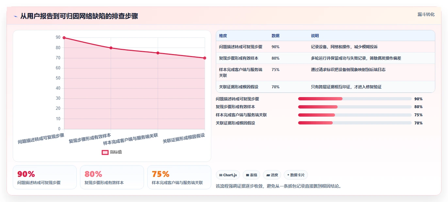Image resolution: width=448 pixels, height=202 pixels.
Task: Click the 75% value in the table
Action: coord(276,70)
